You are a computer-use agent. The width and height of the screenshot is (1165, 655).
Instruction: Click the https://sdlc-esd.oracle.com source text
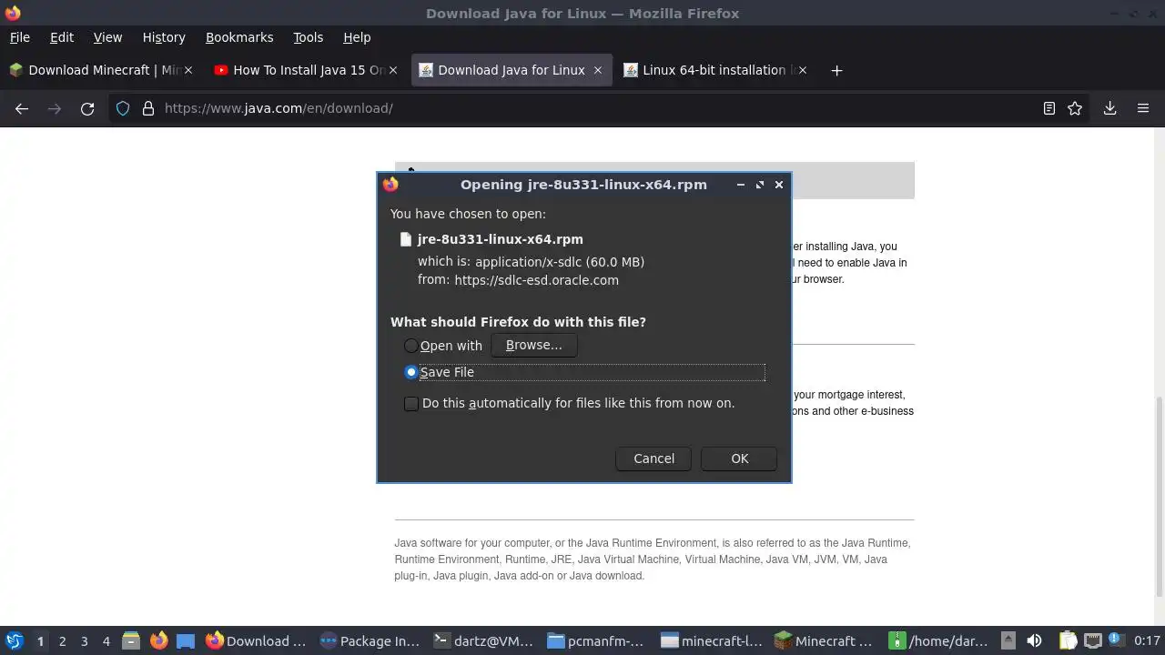coord(536,280)
